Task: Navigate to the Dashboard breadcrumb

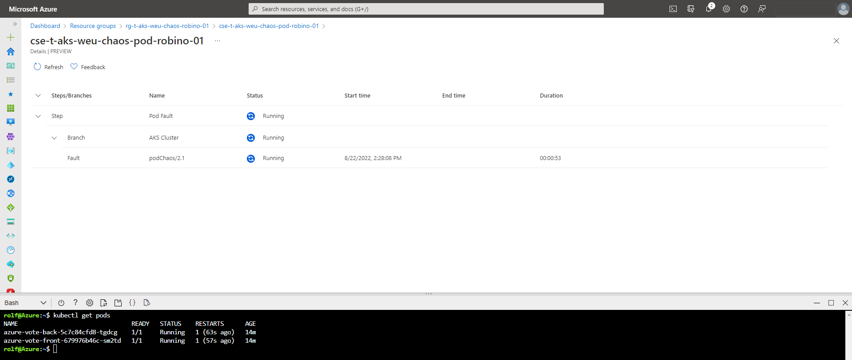Action: (45, 26)
